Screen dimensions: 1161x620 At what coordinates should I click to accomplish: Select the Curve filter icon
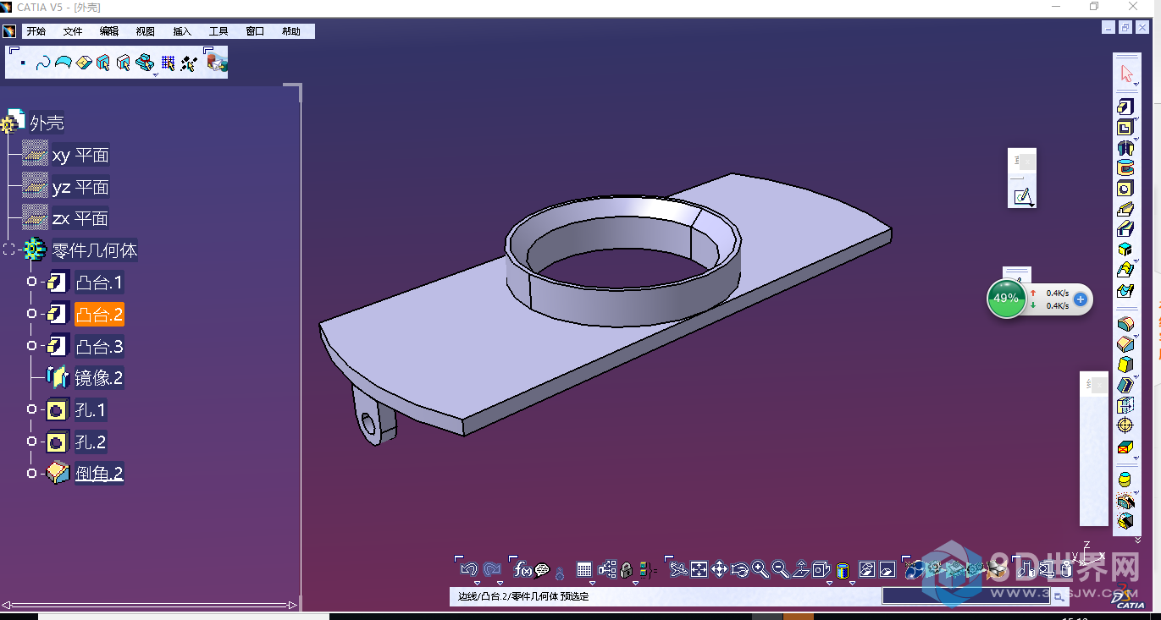44,63
